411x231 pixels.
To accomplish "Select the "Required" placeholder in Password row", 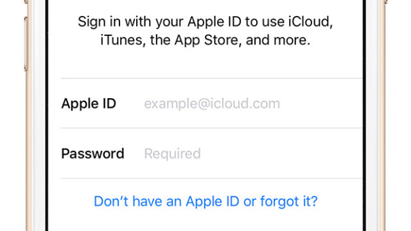I will pos(172,154).
